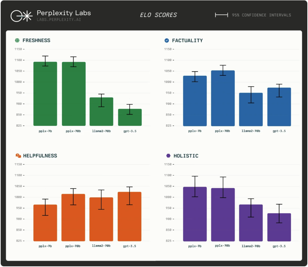308x267 pixels.
Task: Click the gpt-3.5 label under the Factuality chart
Action: point(279,131)
